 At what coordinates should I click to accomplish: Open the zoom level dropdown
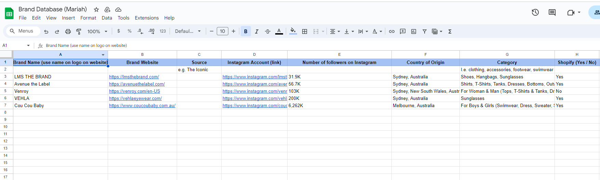tap(97, 31)
